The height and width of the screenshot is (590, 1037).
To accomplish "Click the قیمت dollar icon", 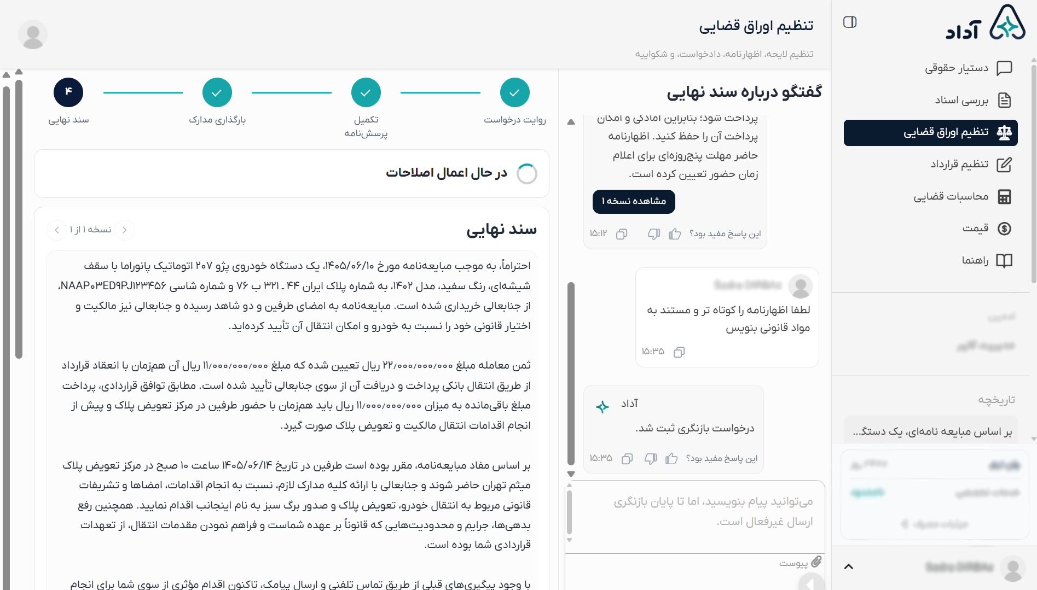I will 1004,229.
